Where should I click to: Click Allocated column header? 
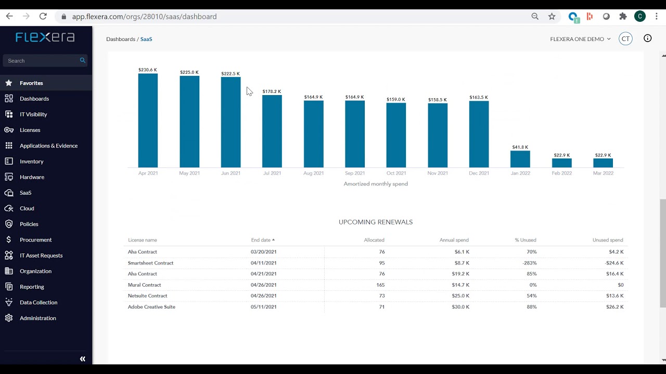click(x=374, y=240)
